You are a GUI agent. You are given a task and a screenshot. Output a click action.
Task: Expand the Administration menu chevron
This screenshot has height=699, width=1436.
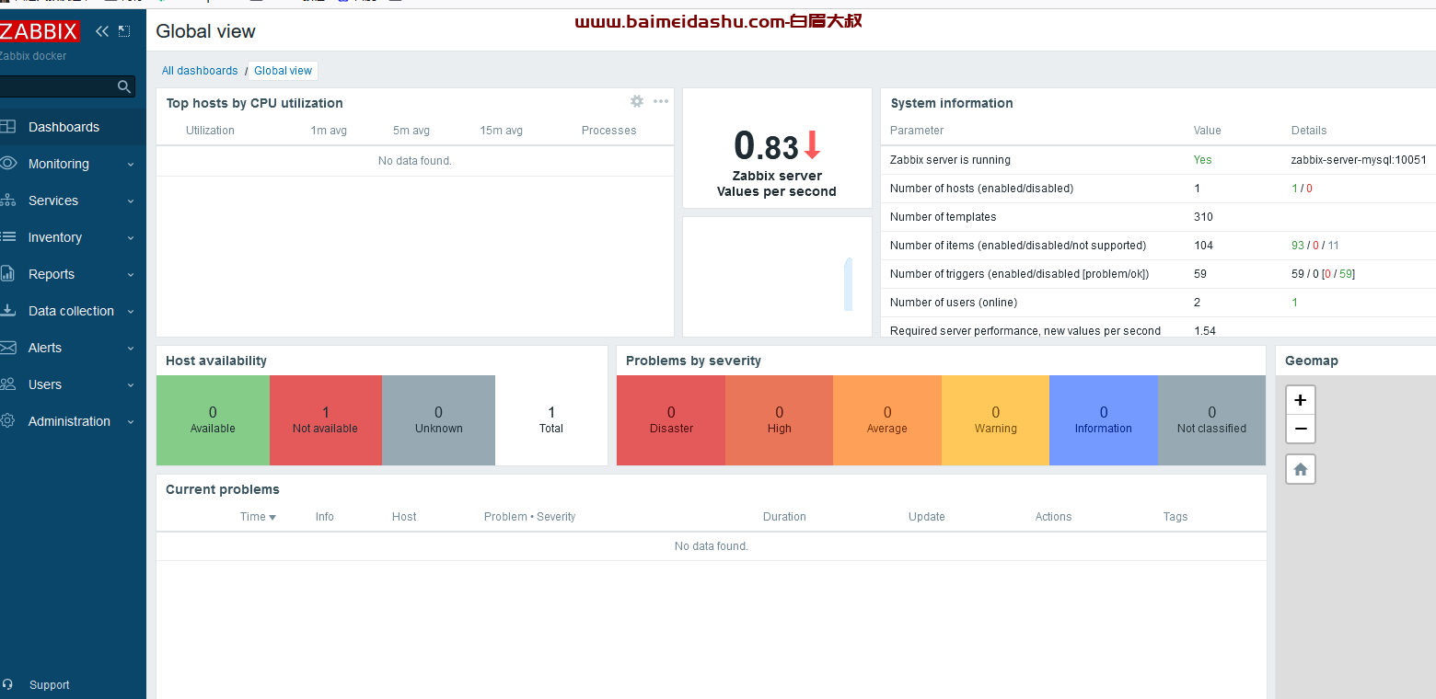pos(131,422)
